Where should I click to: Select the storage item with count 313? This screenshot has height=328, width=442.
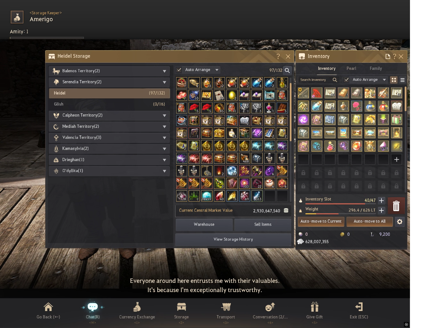[257, 196]
